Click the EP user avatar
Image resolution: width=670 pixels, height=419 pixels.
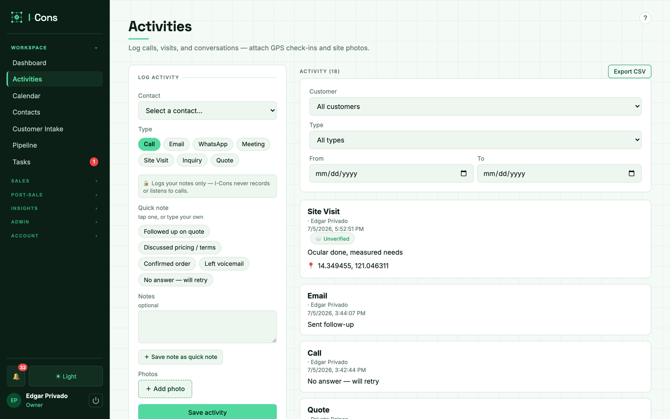[x=14, y=400]
